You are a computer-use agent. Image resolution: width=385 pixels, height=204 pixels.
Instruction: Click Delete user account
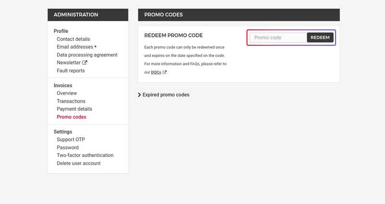coord(78,164)
